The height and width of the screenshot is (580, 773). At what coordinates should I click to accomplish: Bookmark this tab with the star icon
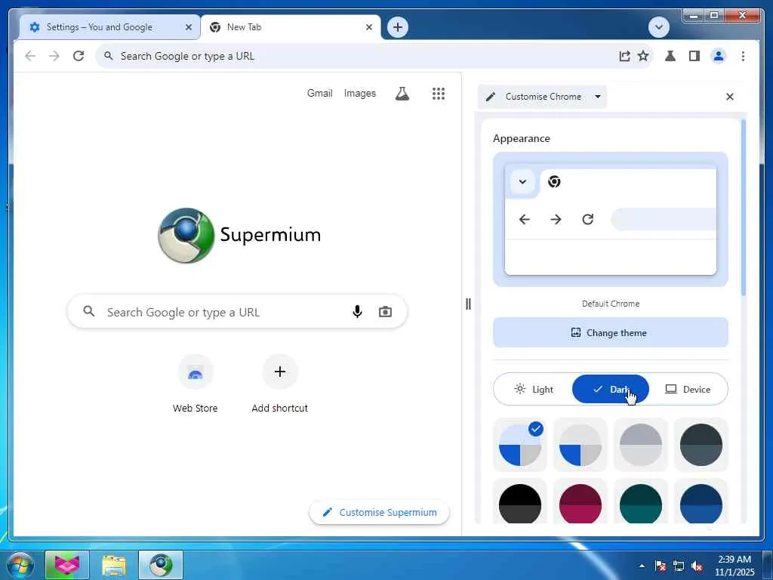click(643, 56)
